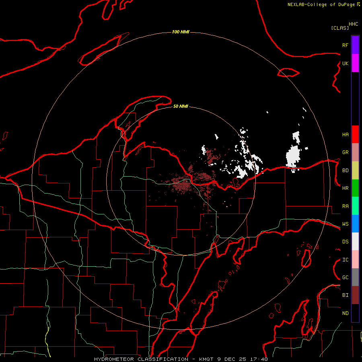The image size is (362, 362).
Task: Click the GR legend label
Action: [x=345, y=152]
